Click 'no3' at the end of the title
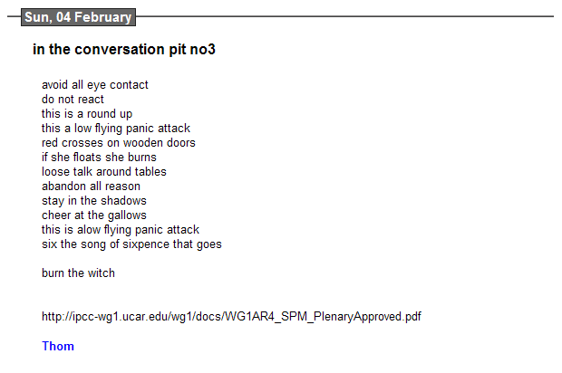The image size is (562, 373). pos(202,50)
